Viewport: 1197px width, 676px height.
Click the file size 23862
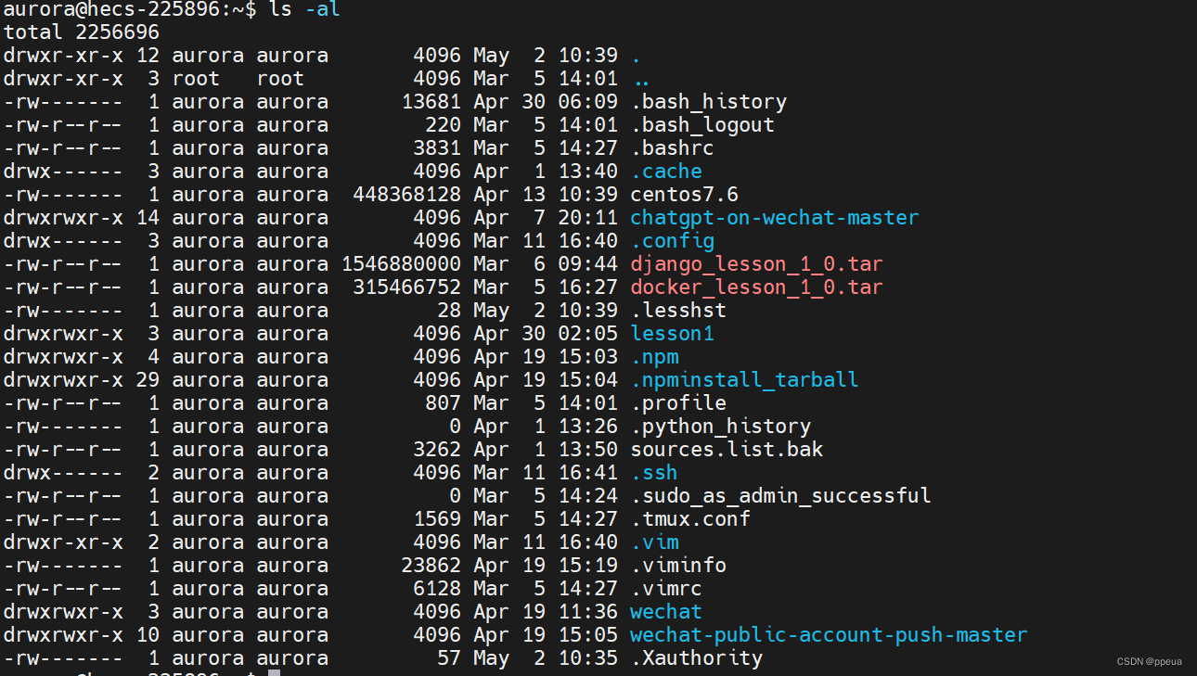[x=431, y=566]
